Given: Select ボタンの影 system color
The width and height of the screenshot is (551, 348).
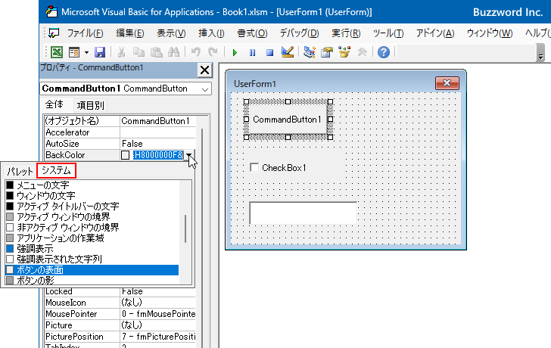Looking at the screenshot, I should pos(92,280).
